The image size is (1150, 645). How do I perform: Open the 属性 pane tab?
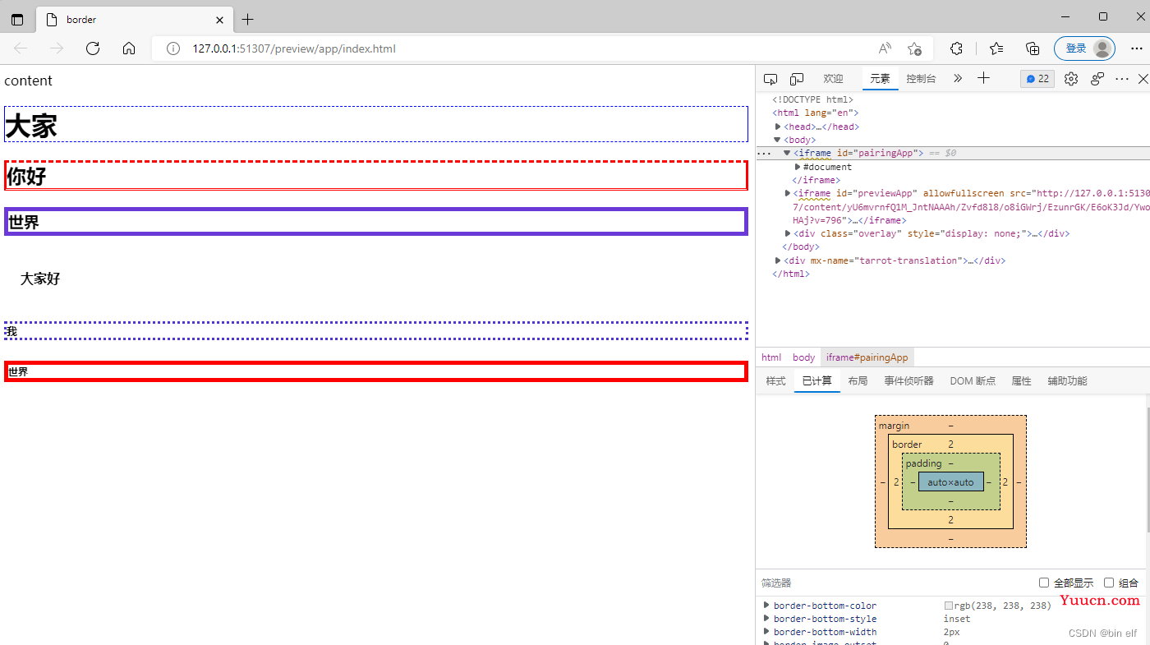pos(1021,381)
